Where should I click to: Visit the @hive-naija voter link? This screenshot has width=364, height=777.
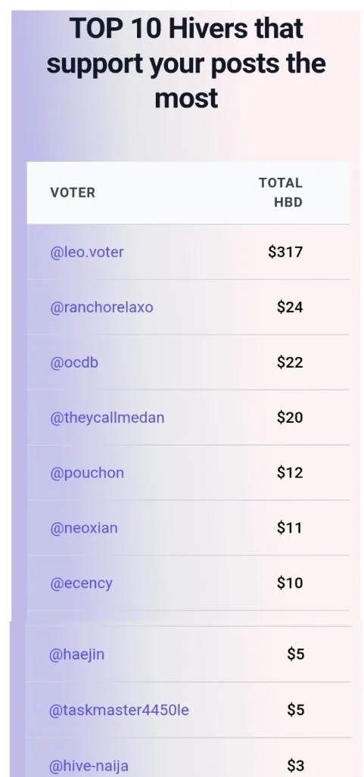pyautogui.click(x=89, y=766)
